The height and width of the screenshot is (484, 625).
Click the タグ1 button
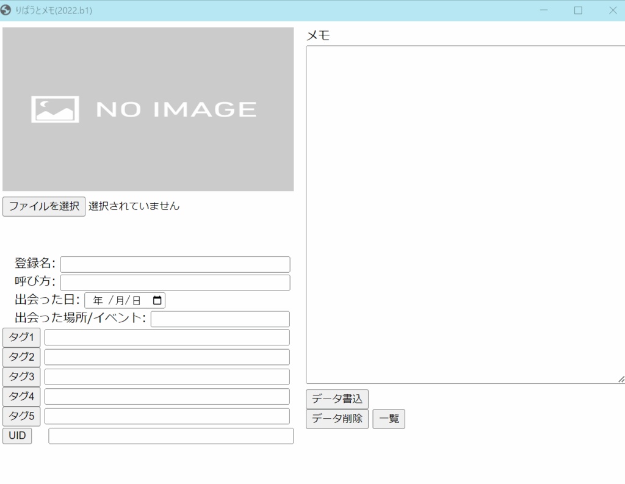tap(21, 338)
